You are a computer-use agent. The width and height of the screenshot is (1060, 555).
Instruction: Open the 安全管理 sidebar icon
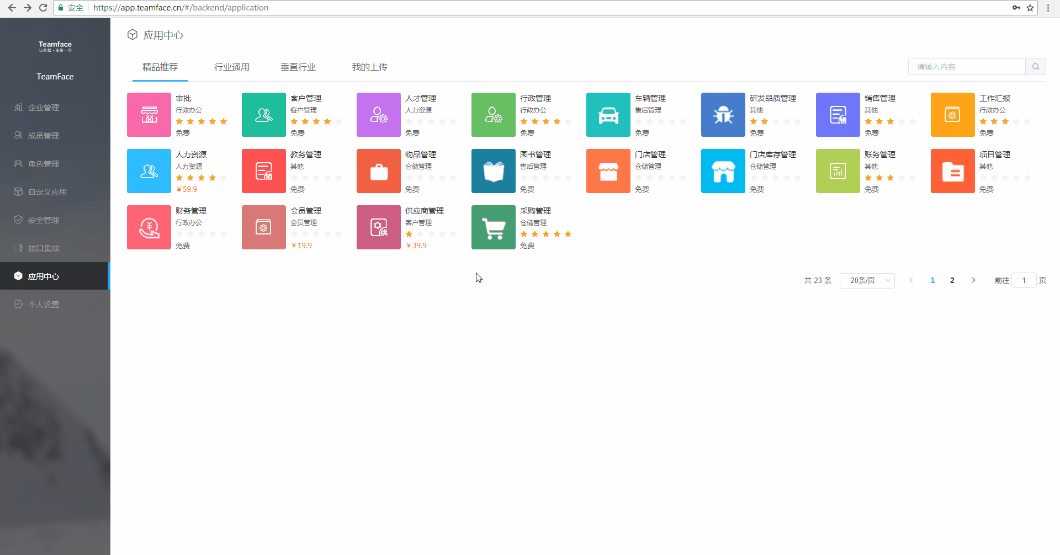(19, 220)
